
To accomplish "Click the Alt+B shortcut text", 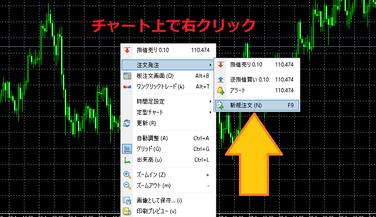I will tap(202, 76).
